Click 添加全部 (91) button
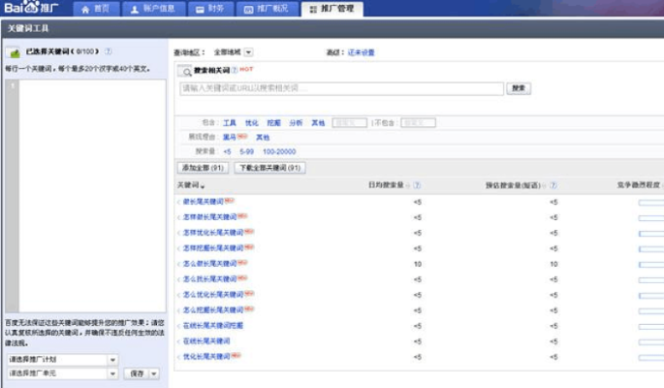Viewport: 664px width, 388px height. pyautogui.click(x=203, y=168)
